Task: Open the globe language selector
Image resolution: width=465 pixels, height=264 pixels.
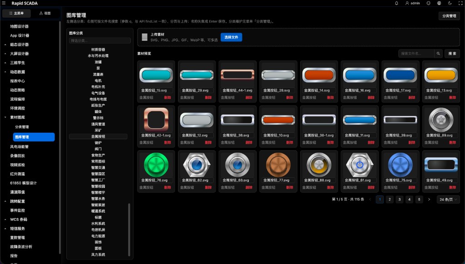Action: [x=439, y=3]
